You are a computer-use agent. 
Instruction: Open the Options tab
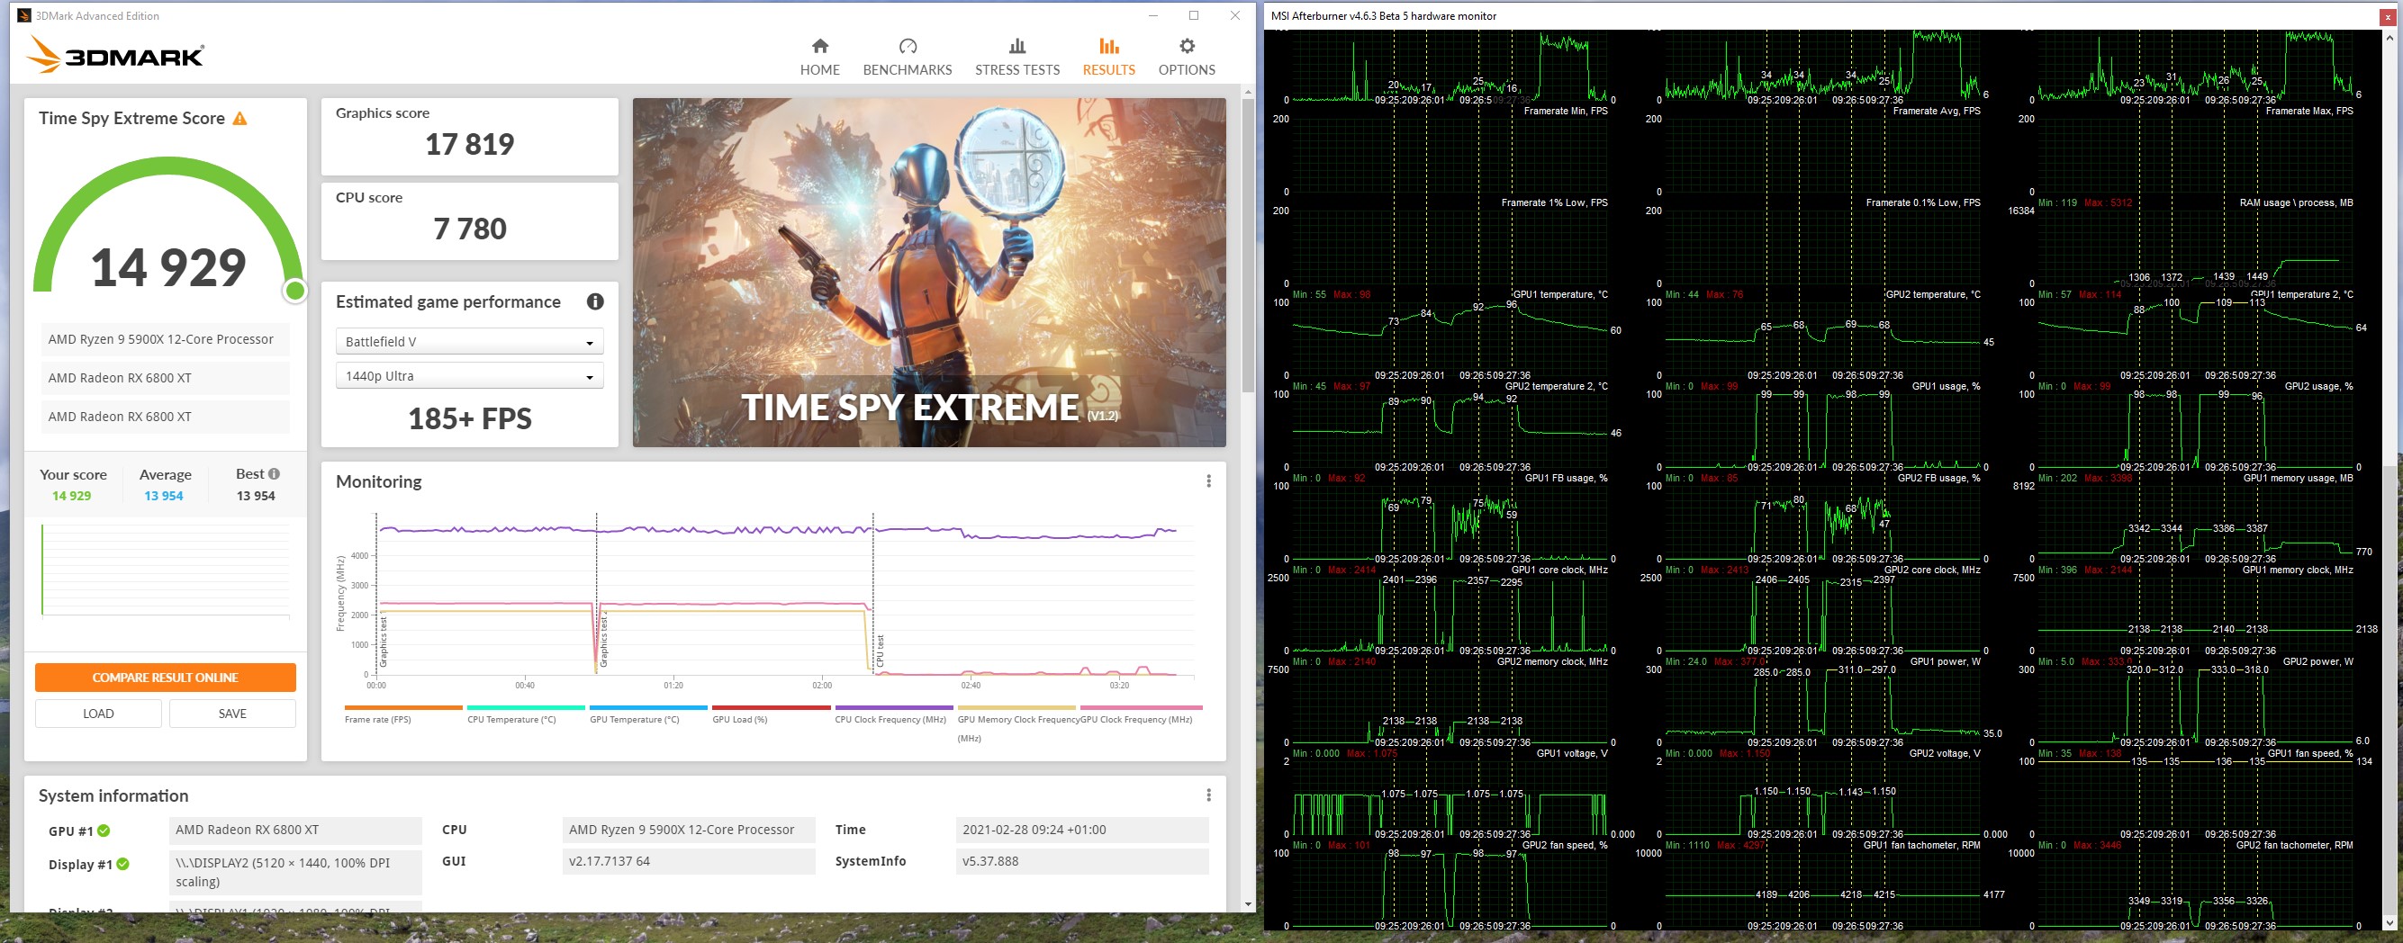(x=1187, y=57)
